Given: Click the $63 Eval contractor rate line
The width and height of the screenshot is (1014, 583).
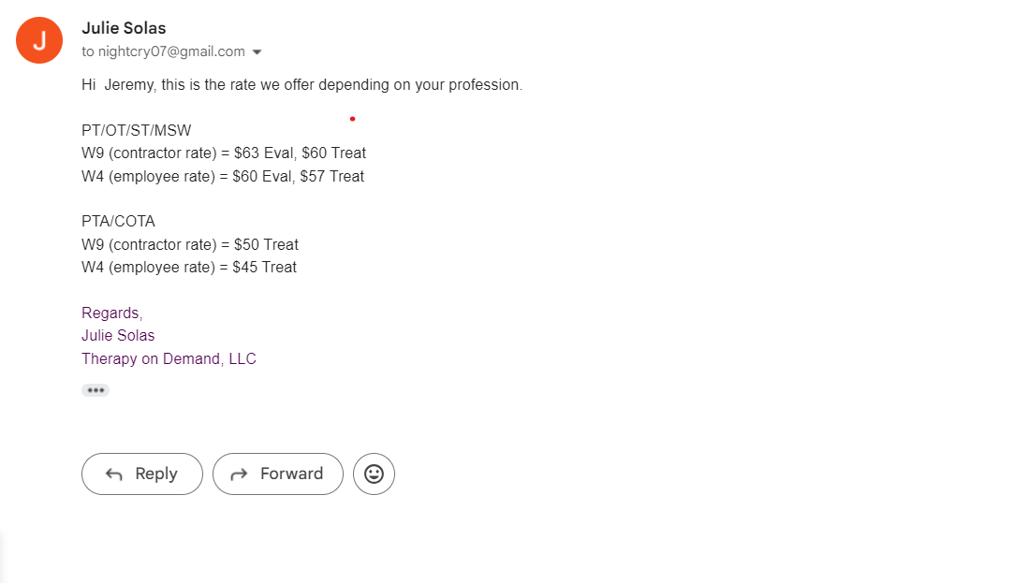Looking at the screenshot, I should [x=224, y=153].
